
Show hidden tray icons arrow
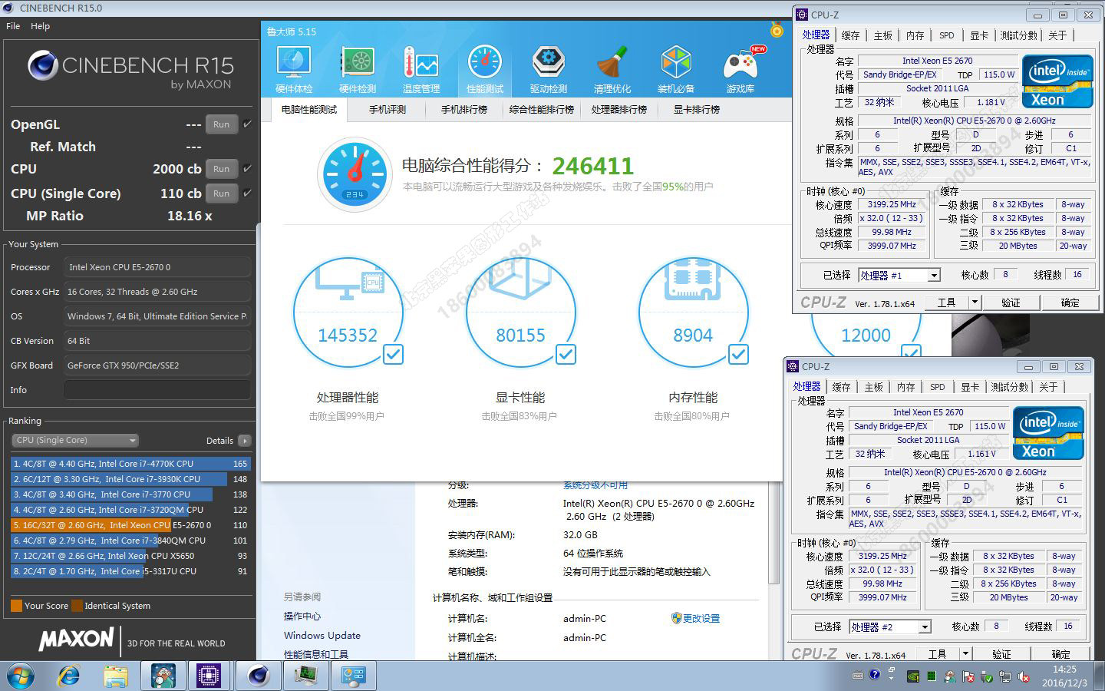[x=892, y=676]
